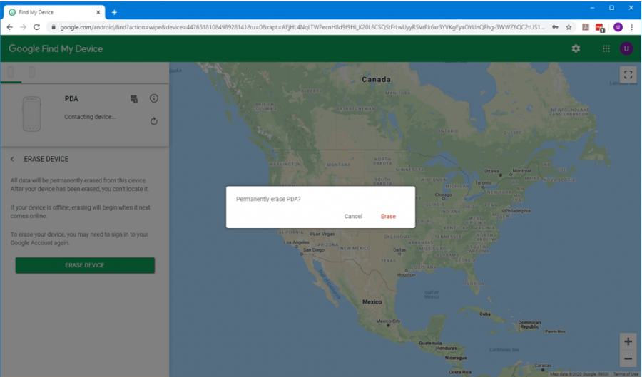
Task: Open PDA device info icon
Action: pos(154,98)
